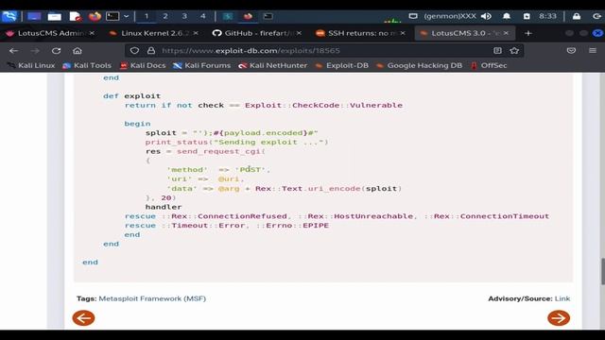Viewport: 605px width, 340px height.
Task: Open the Kali applications menu icon
Action: 9,16
